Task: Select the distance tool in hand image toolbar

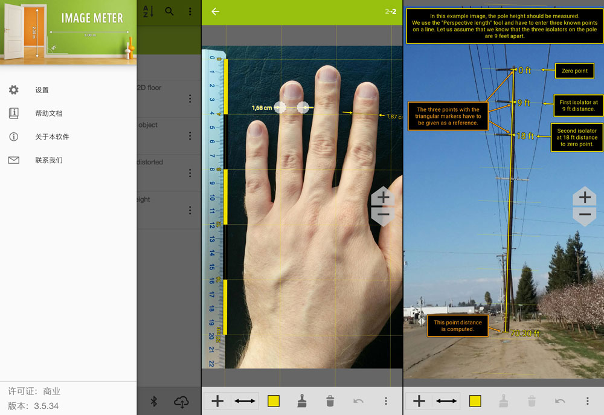Action: [245, 401]
